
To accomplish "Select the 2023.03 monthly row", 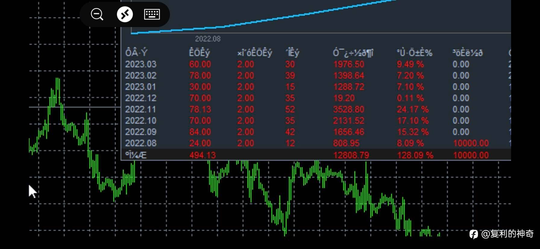I will tap(316, 64).
